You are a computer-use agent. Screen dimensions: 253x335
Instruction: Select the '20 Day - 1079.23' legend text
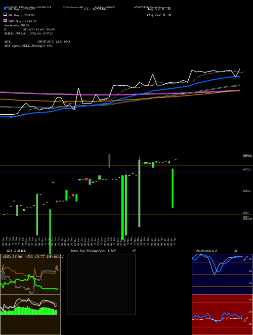(21, 9)
